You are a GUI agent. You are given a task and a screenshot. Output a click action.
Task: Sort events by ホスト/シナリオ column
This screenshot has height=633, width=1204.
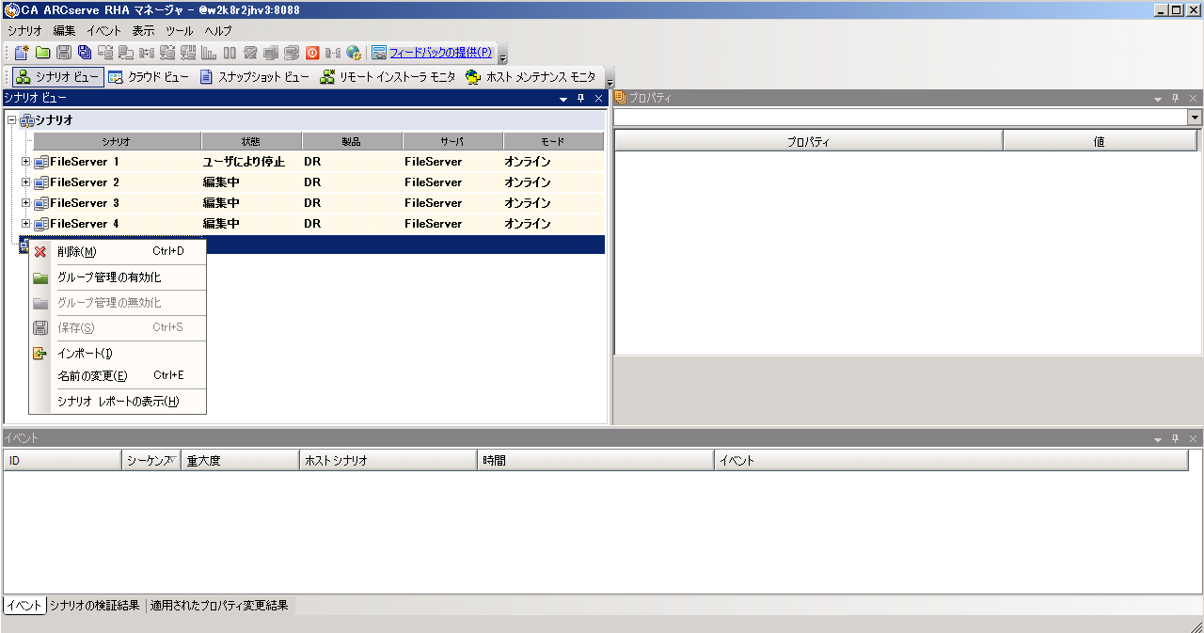[388, 461]
